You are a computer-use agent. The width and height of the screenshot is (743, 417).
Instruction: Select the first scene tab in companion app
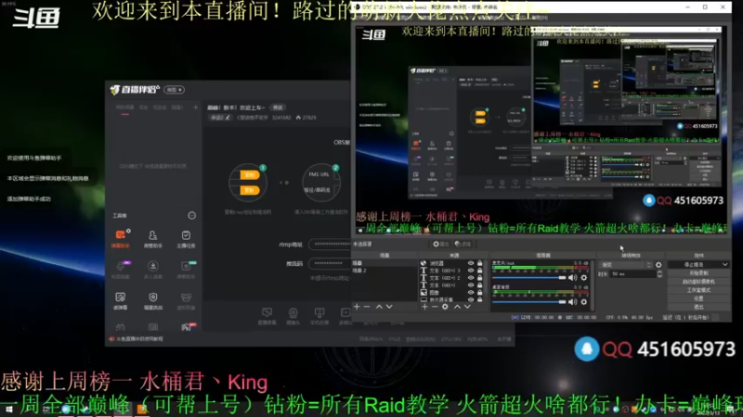(x=125, y=107)
